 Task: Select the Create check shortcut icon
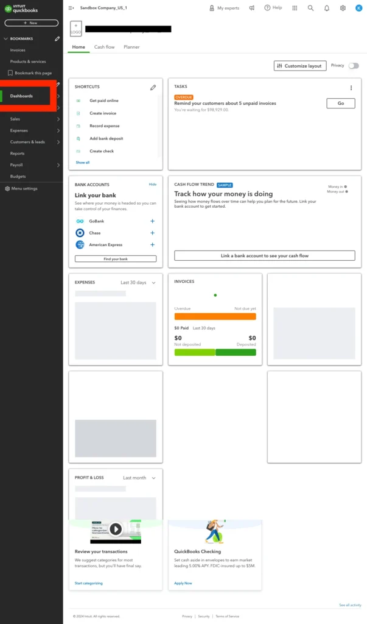point(79,151)
